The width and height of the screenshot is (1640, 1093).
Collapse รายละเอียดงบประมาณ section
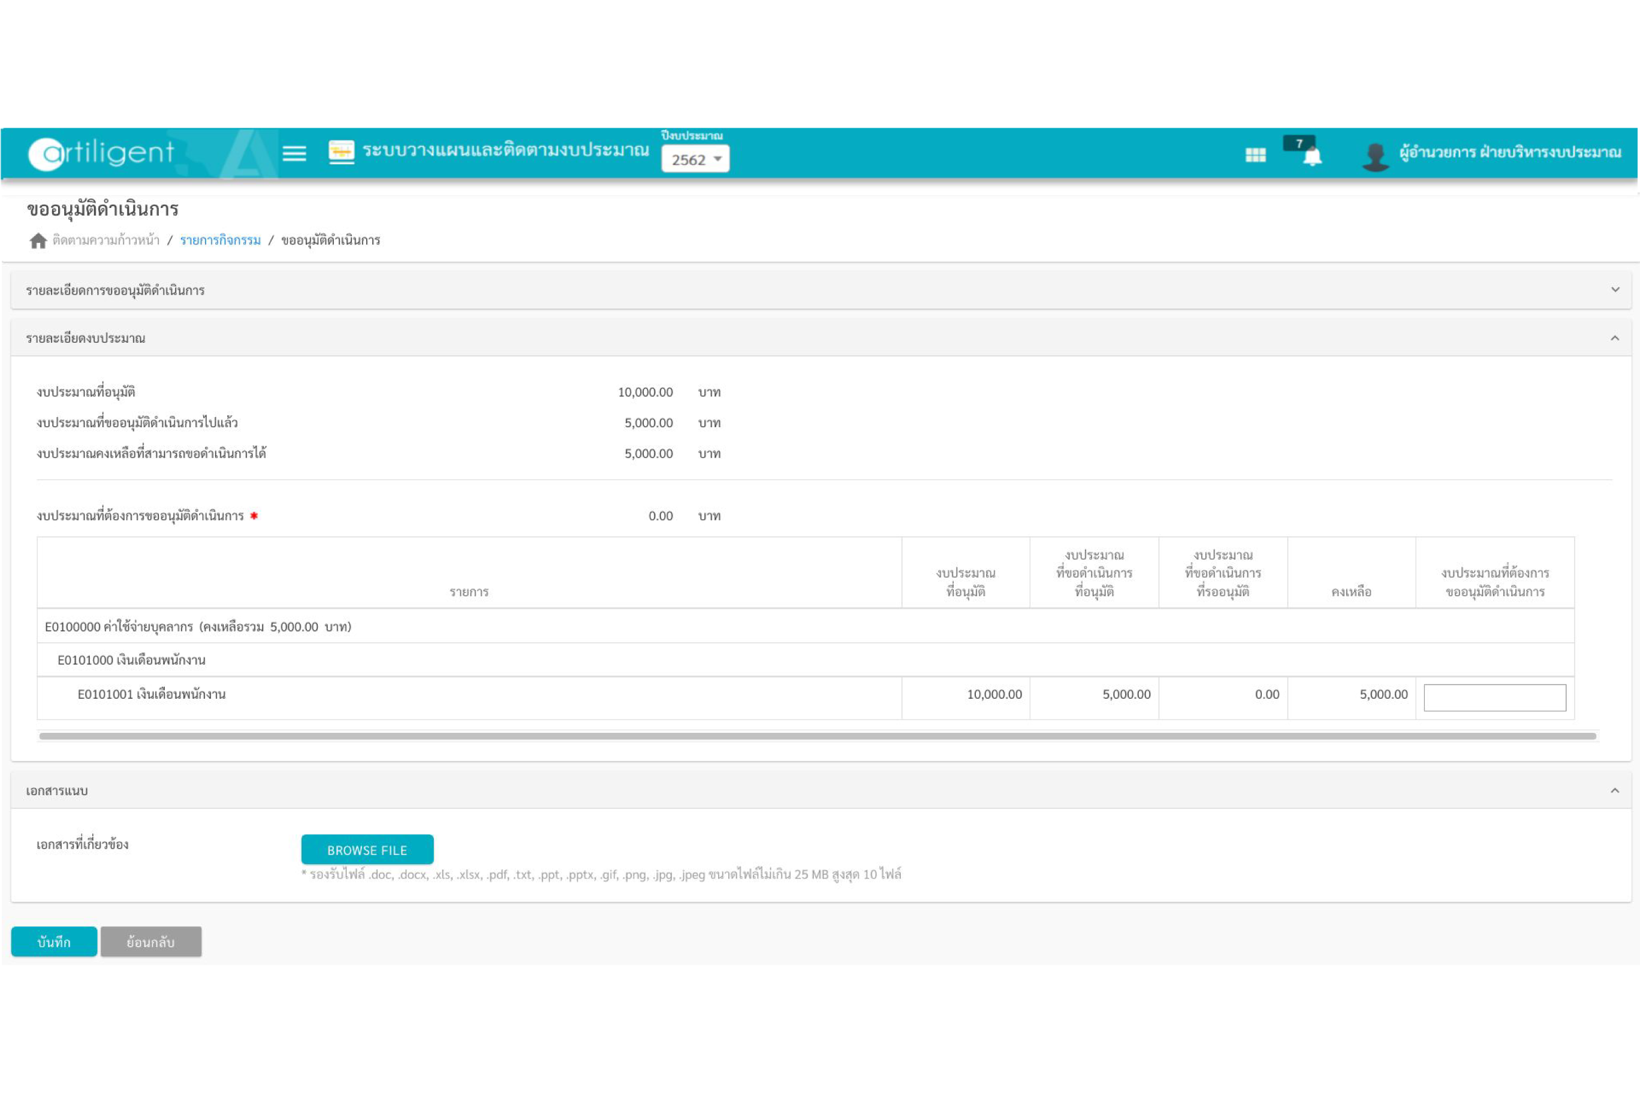tap(1615, 338)
